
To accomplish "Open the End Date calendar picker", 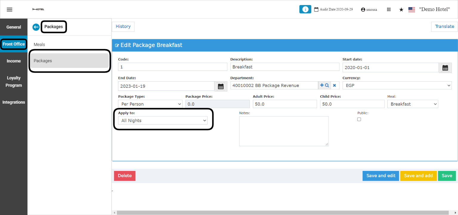I will (x=221, y=86).
